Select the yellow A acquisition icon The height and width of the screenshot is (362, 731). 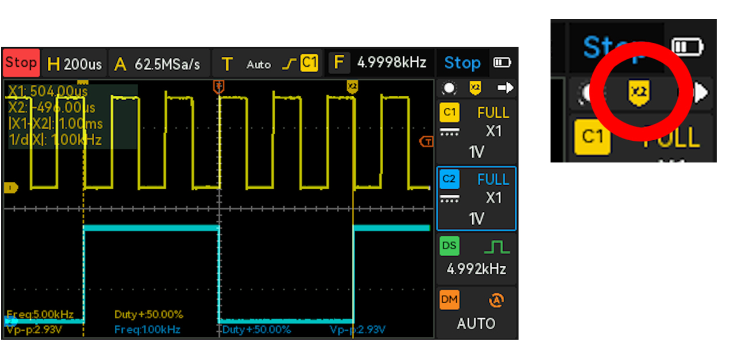click(120, 64)
